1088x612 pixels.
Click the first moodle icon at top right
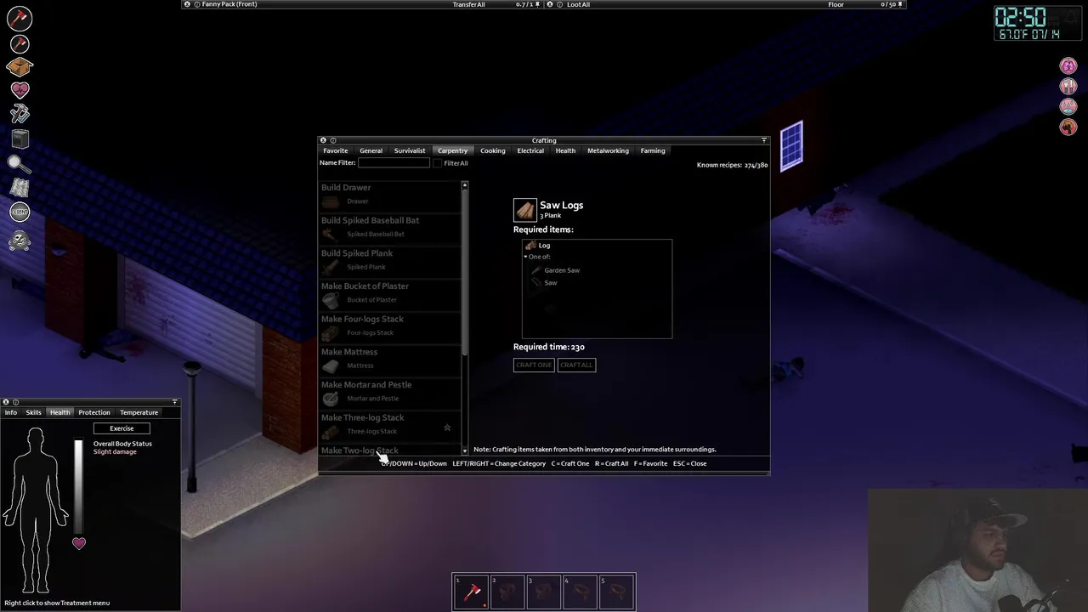(x=1068, y=65)
